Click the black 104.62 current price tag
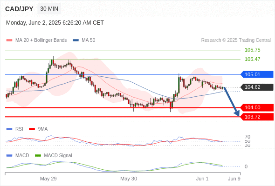Screen dimensions: 275x186 coord(257,87)
